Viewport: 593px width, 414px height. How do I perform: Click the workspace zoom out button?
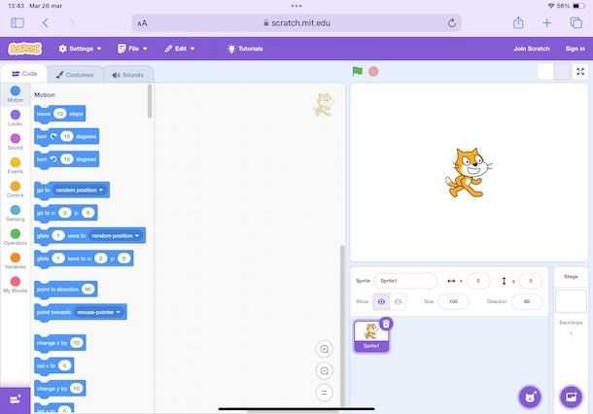[x=324, y=371]
